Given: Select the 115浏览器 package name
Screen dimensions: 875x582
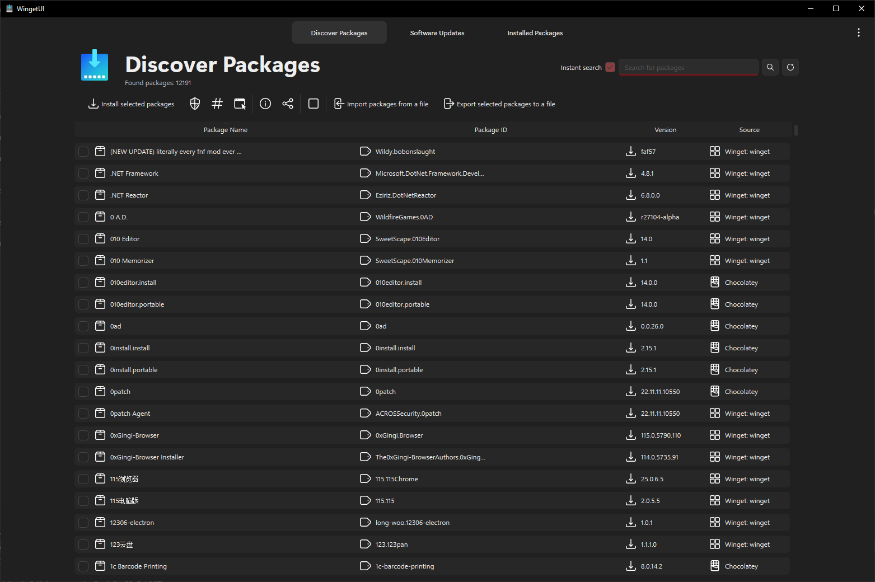Looking at the screenshot, I should [x=124, y=479].
